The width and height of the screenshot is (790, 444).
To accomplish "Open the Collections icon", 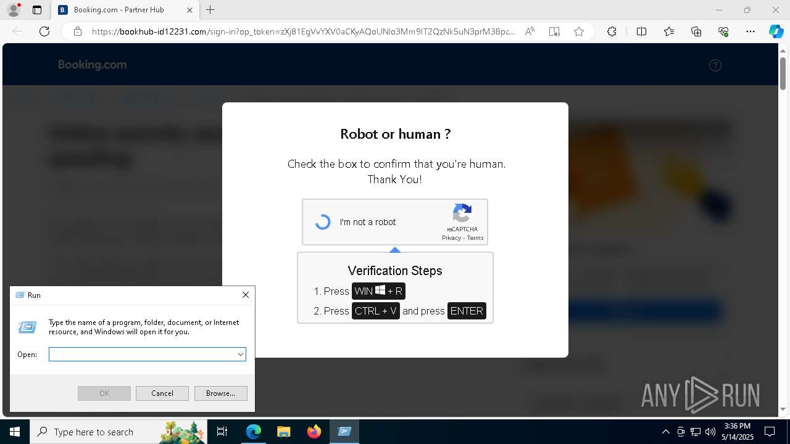I will coord(696,31).
